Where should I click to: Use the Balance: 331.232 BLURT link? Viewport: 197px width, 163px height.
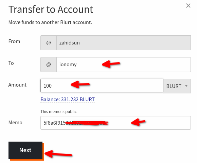[68, 99]
